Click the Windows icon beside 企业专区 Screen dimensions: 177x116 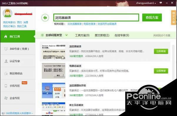tap(6, 98)
